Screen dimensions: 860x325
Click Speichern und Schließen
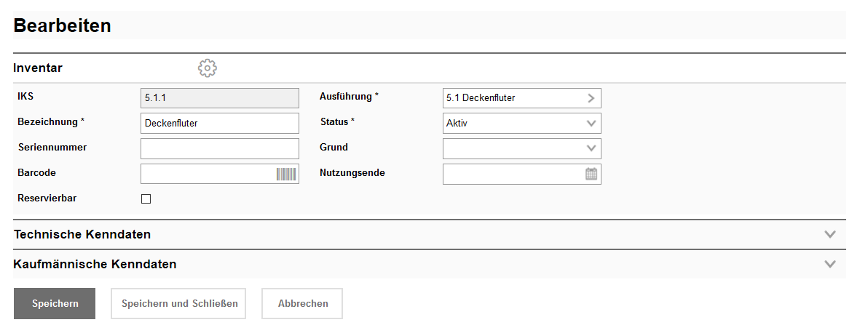(179, 304)
